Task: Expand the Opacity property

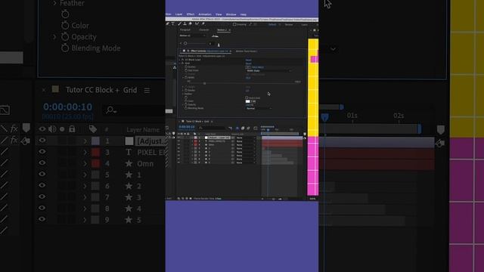Action: point(54,37)
